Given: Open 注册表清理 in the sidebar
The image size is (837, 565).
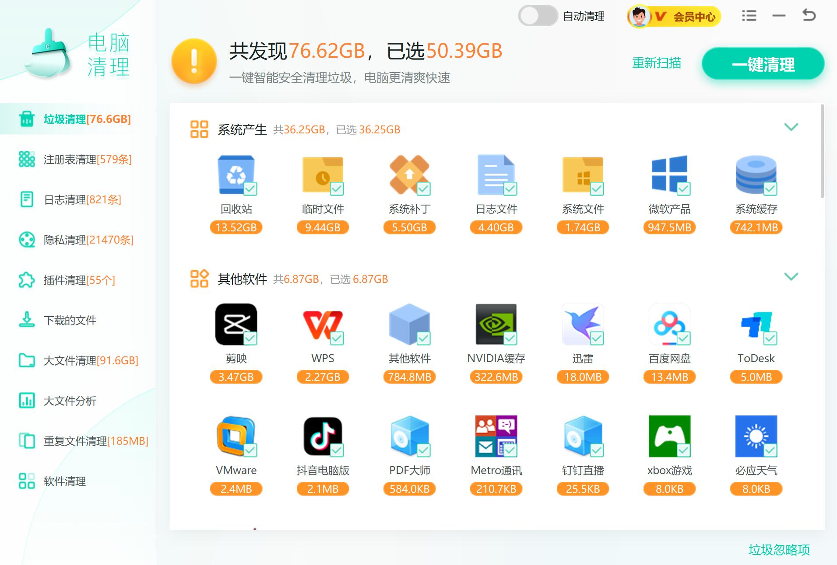Looking at the screenshot, I should pos(78,159).
